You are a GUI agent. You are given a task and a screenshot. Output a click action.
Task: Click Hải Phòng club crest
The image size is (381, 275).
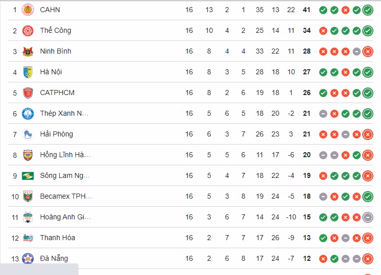click(28, 134)
